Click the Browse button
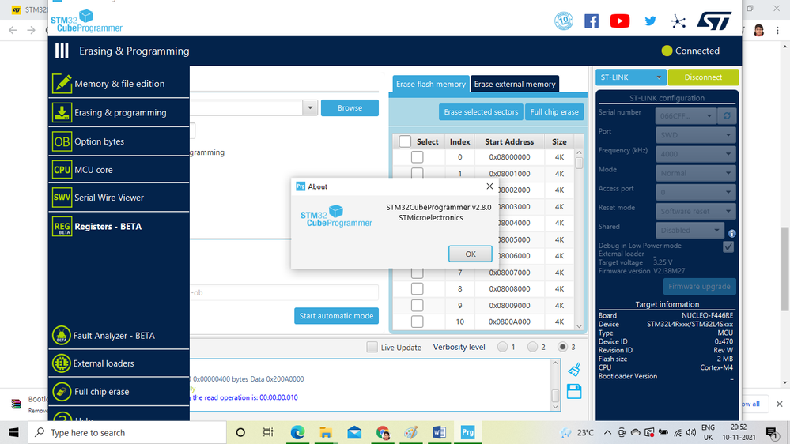The image size is (790, 444). pyautogui.click(x=350, y=107)
